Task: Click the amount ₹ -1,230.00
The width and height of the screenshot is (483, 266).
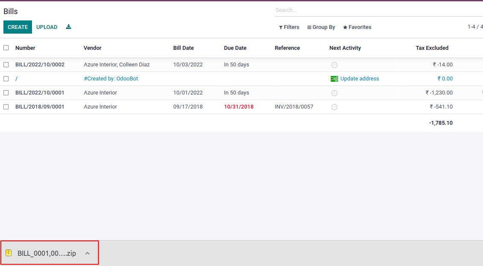Action: point(439,92)
